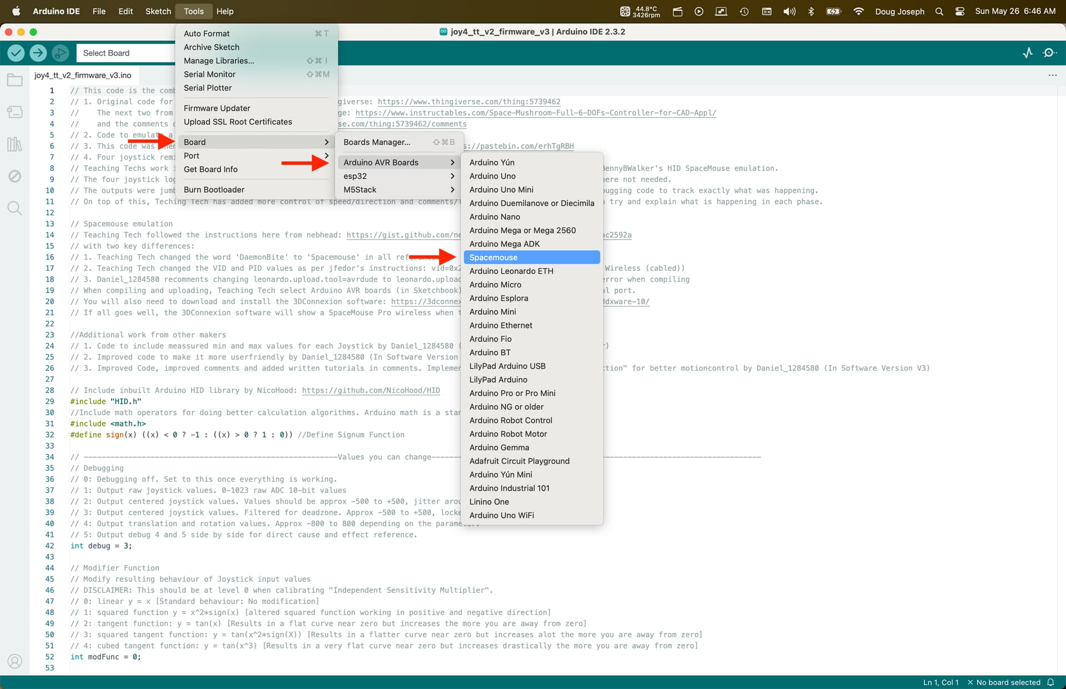Click the Upload sketch arrow button
This screenshot has width=1066, height=689.
38,53
